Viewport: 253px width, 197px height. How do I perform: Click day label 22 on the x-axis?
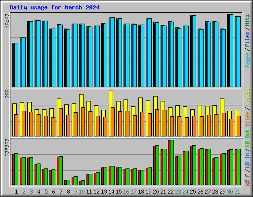[170, 192]
